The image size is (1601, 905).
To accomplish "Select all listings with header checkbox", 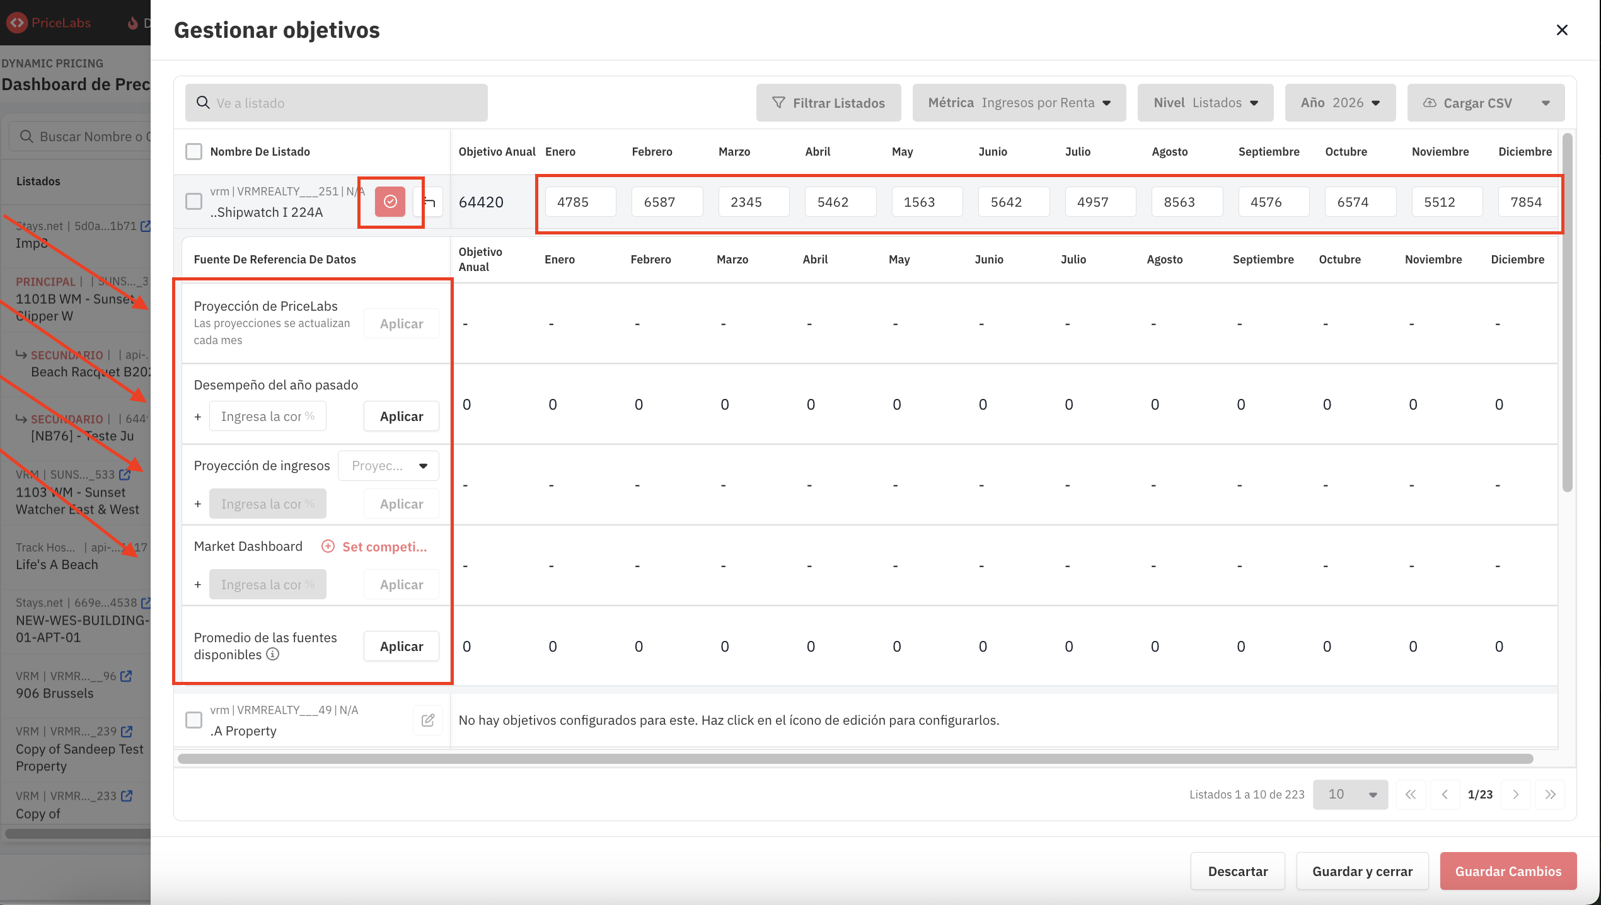I will click(194, 151).
